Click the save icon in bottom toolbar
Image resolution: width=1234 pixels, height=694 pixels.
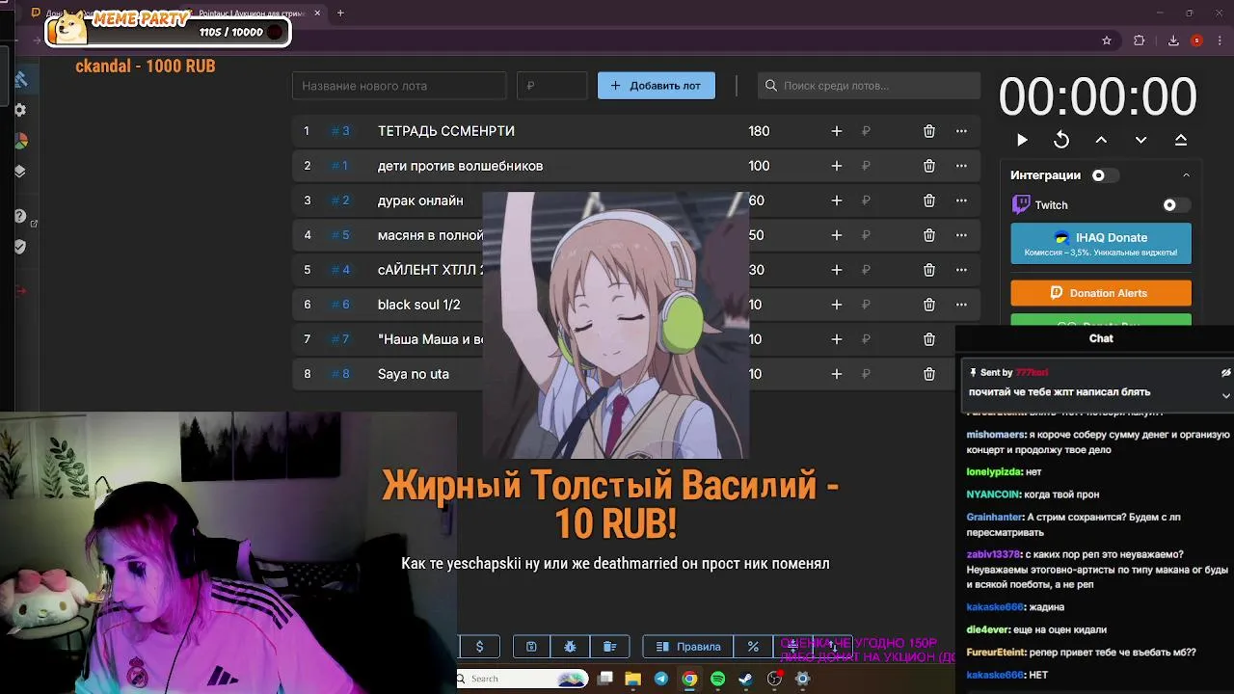pyautogui.click(x=531, y=647)
